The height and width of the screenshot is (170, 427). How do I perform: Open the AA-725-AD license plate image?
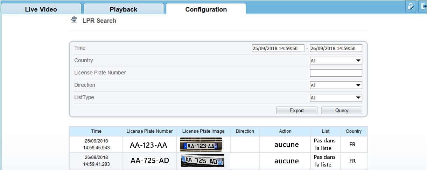pyautogui.click(x=203, y=161)
